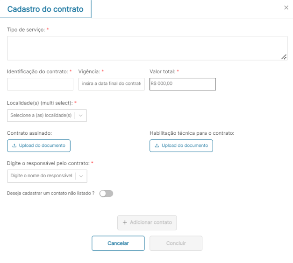
Task: Open Selecione a(as) localidade(s) select box
Action: tap(41, 115)
